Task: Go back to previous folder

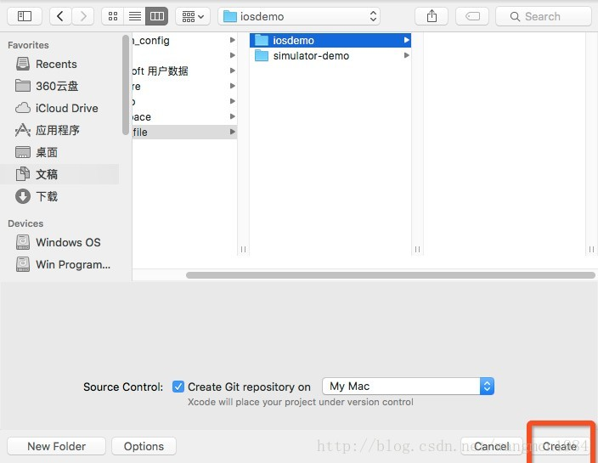Action: coord(60,16)
